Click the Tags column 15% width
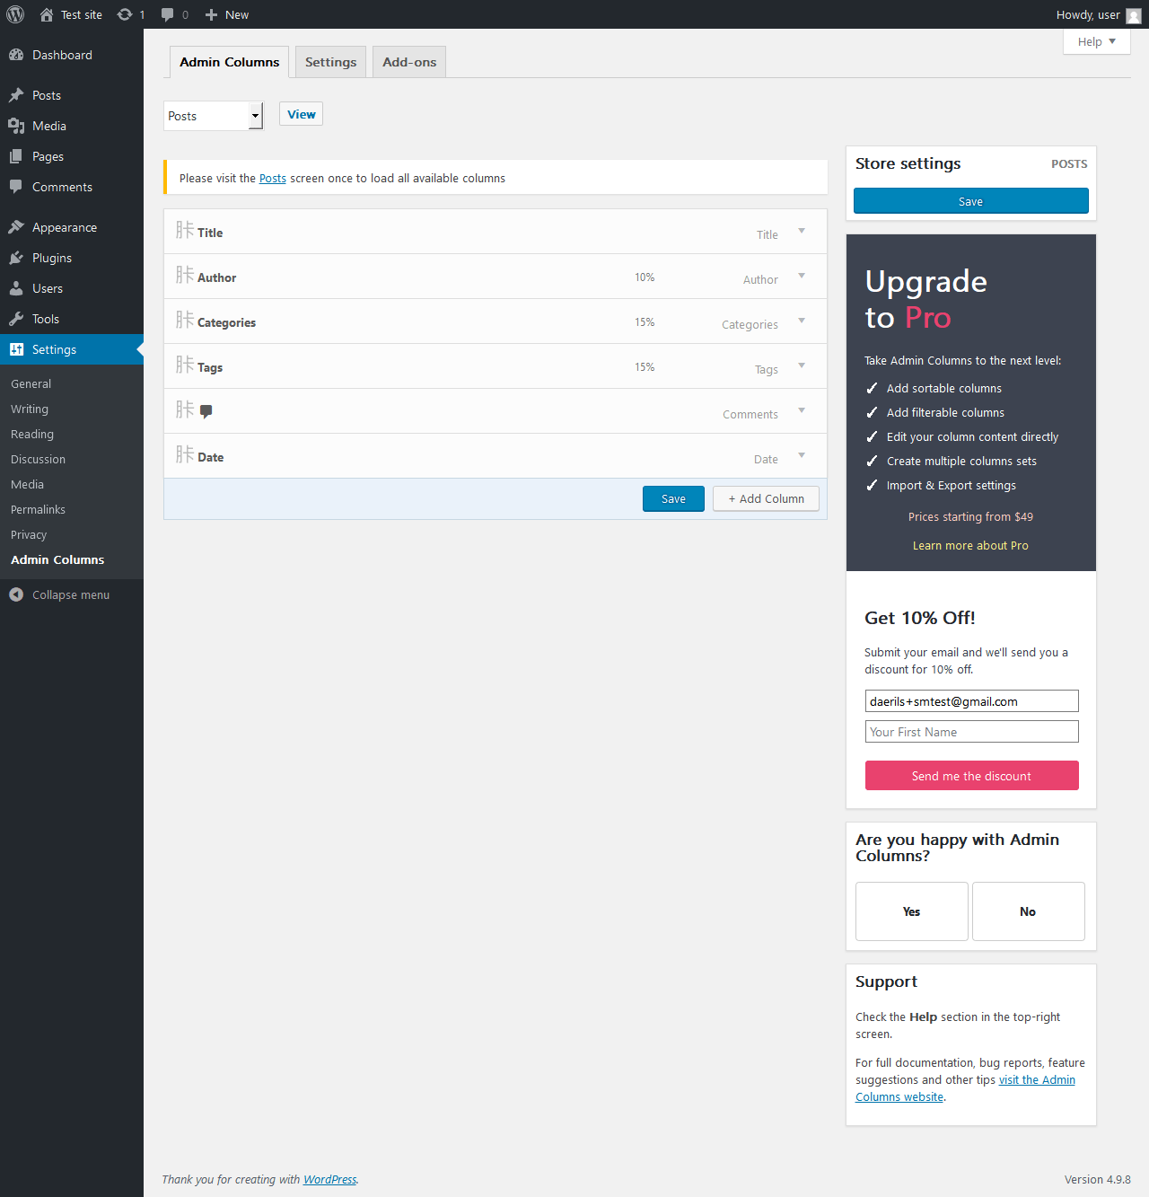Screen dimensions: 1149x1197 click(x=645, y=367)
